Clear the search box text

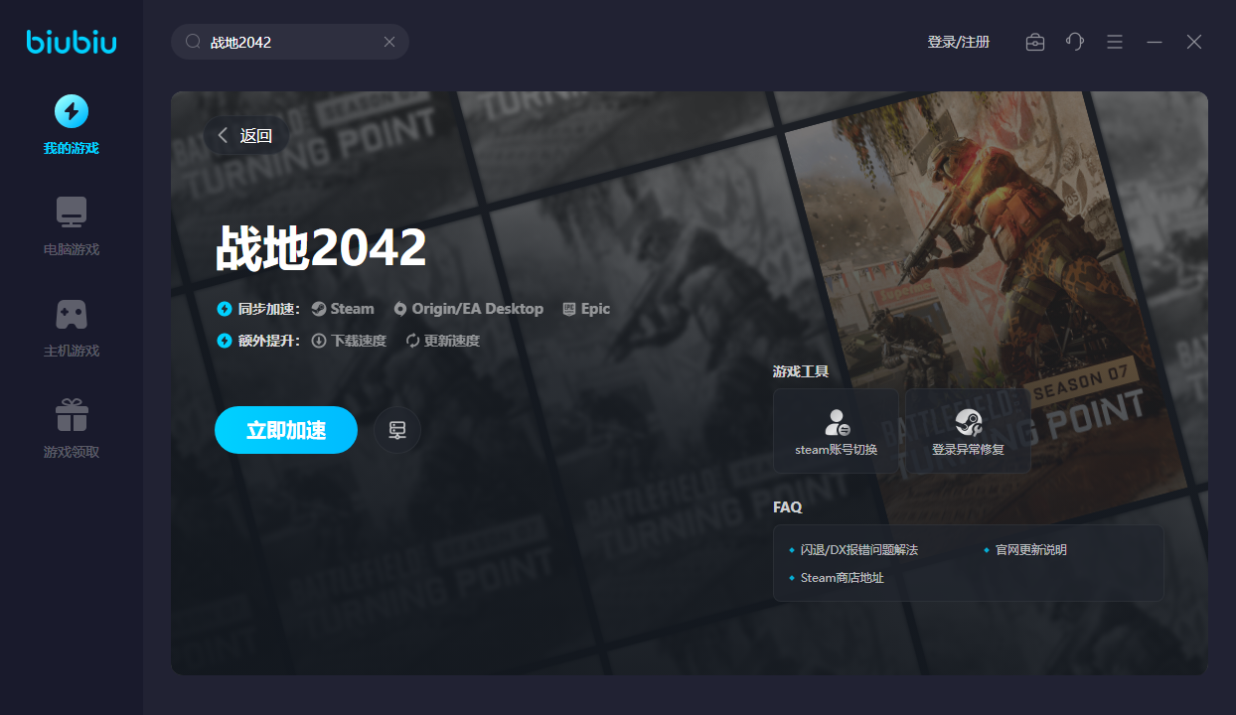(389, 42)
